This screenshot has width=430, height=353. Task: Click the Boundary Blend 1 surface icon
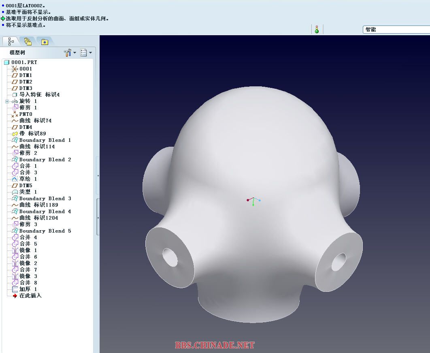(x=15, y=140)
